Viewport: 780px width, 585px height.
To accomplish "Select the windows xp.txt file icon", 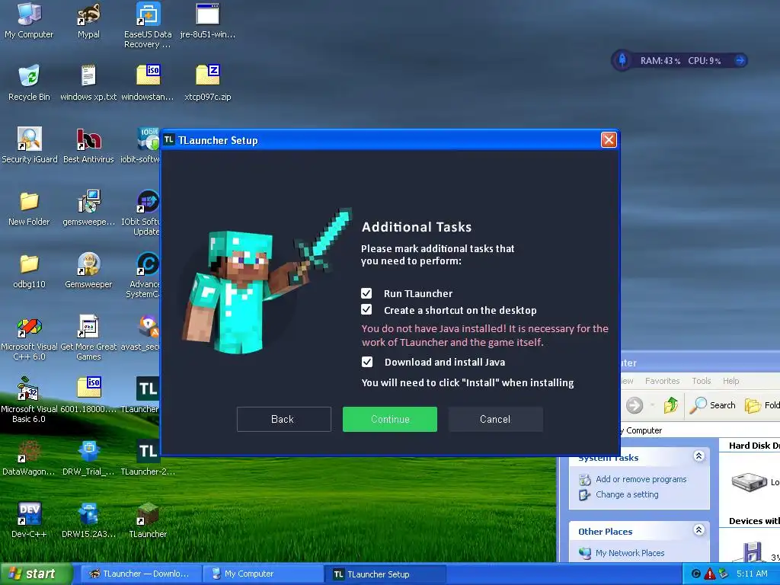I will (x=88, y=83).
